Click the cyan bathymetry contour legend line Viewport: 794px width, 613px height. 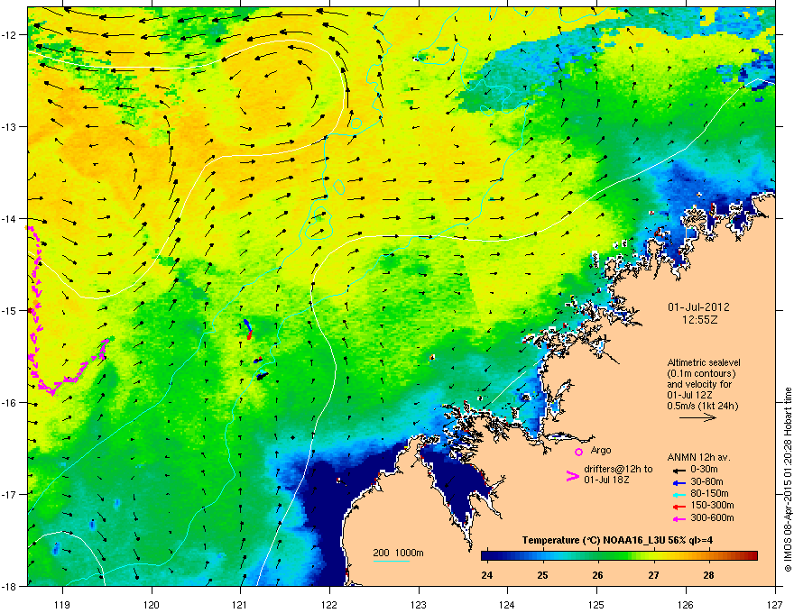pyautogui.click(x=391, y=562)
